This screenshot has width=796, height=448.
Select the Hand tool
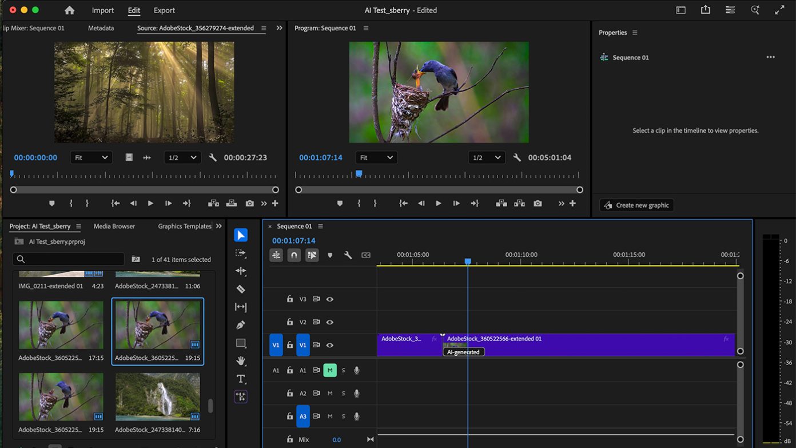point(240,361)
